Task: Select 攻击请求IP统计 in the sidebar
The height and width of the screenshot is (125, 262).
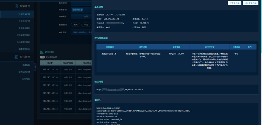Action: click(x=23, y=35)
